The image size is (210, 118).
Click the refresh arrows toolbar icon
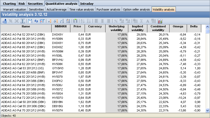36,21
